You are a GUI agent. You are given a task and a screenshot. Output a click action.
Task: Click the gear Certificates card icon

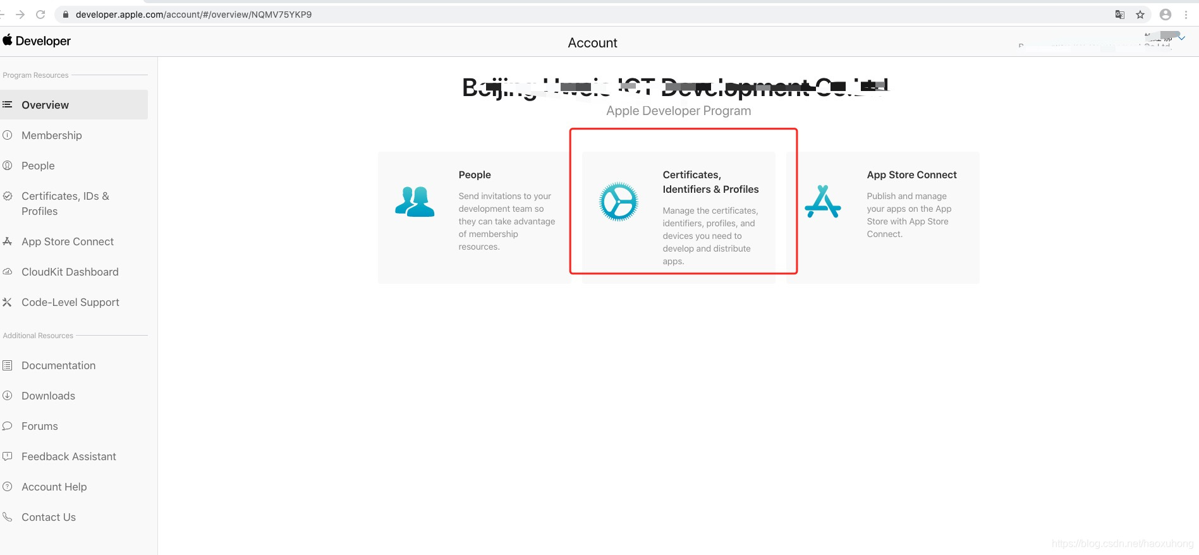(619, 202)
